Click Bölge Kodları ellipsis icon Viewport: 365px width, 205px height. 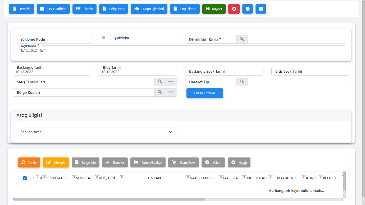(x=171, y=92)
